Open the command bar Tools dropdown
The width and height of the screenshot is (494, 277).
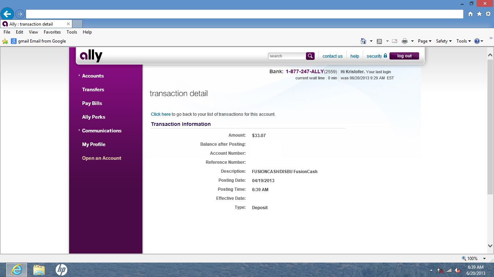(x=464, y=41)
